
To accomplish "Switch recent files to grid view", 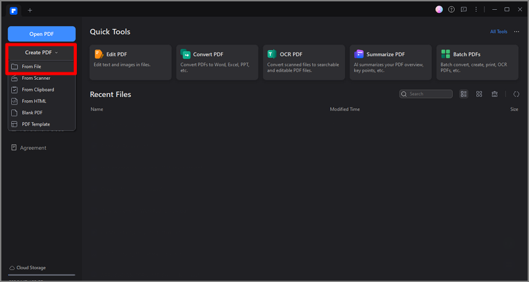I will coord(479,94).
